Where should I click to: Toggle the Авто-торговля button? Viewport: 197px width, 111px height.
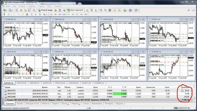(x=75, y=10)
